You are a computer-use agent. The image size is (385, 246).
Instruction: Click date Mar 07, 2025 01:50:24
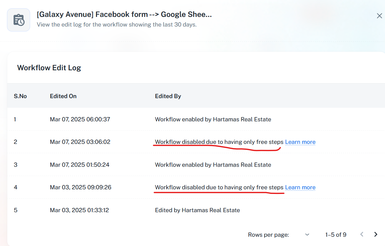[x=79, y=165]
